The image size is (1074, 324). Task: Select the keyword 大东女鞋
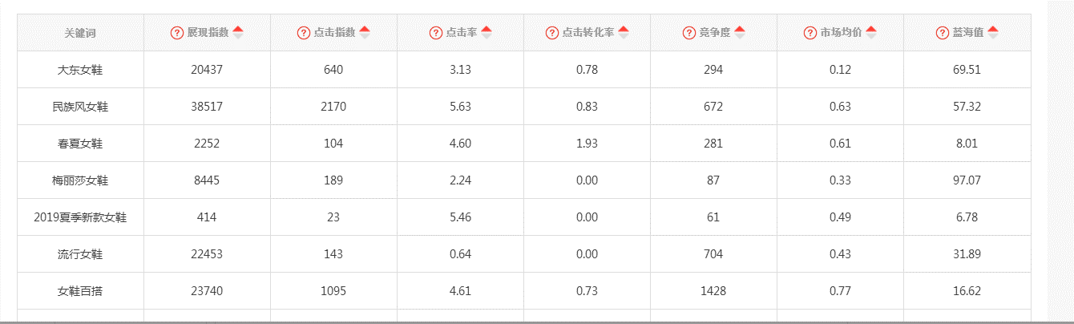pos(80,70)
